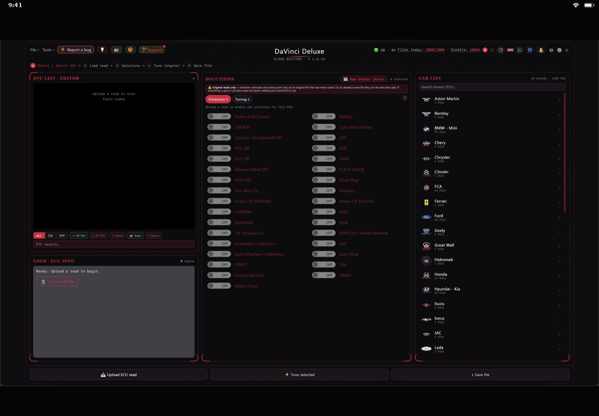Click the BMW logo icon
Image resolution: width=599 pixels, height=416 pixels.
(x=426, y=129)
